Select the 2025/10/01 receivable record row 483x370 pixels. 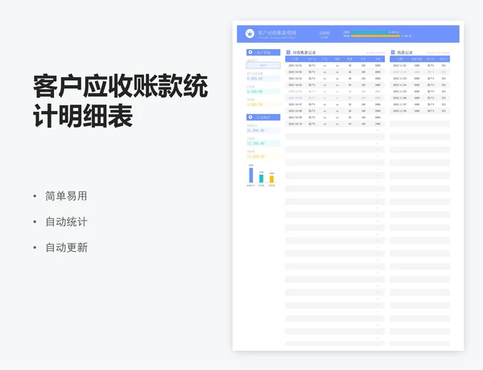point(334,65)
